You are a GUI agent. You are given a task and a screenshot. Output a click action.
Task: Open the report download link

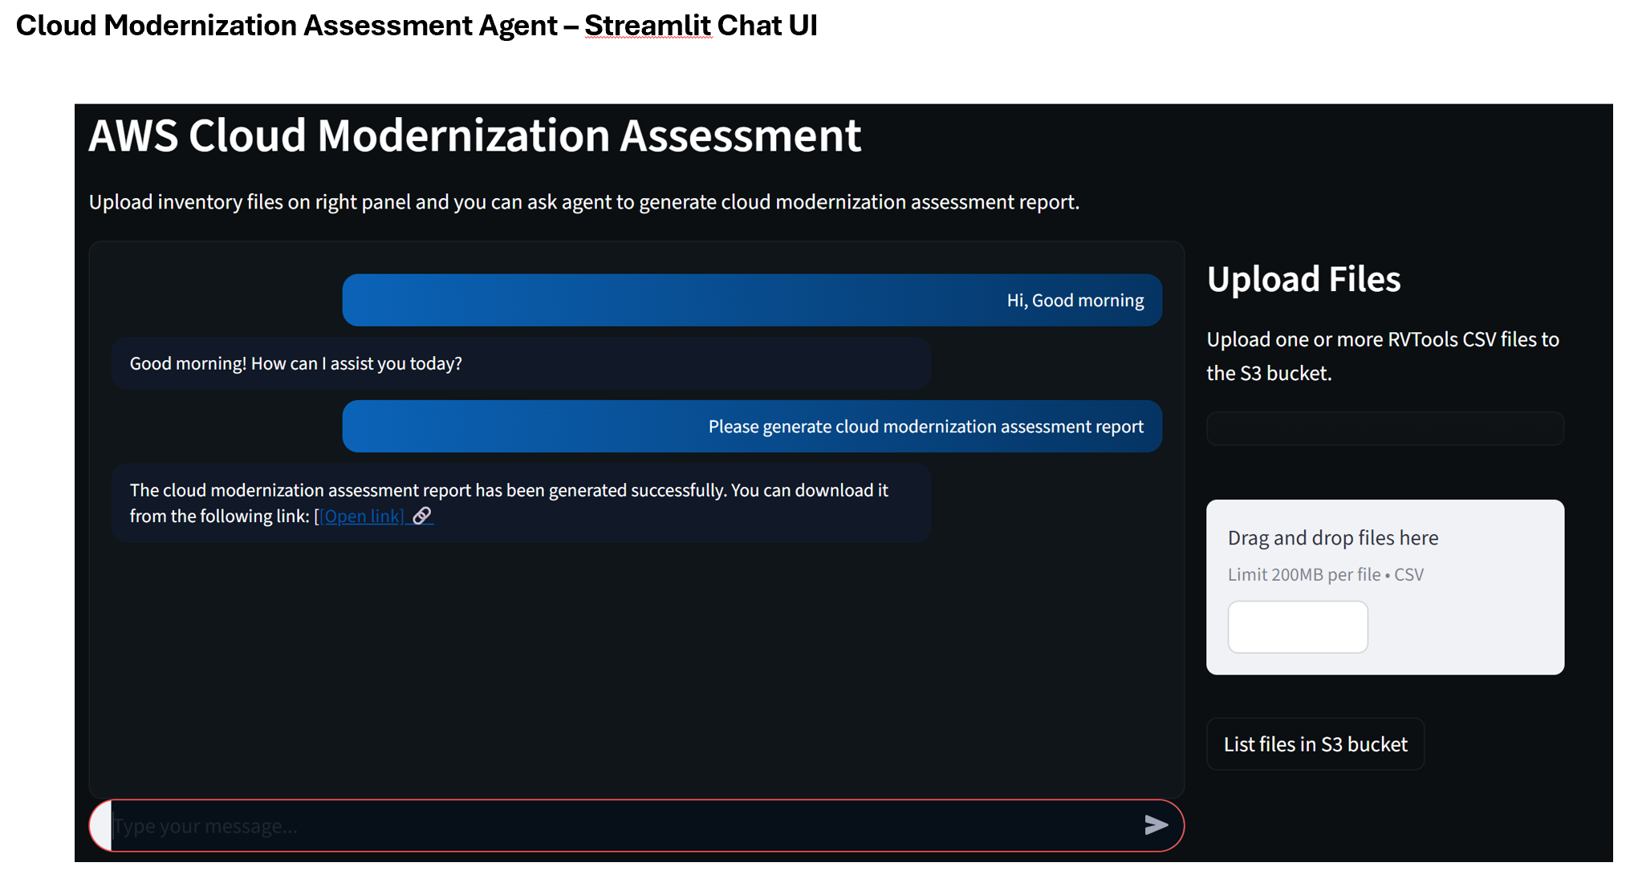[x=363, y=516]
